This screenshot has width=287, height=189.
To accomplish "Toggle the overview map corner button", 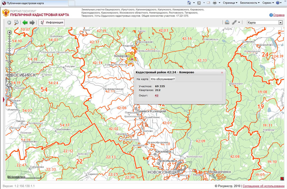I will coord(282,178).
